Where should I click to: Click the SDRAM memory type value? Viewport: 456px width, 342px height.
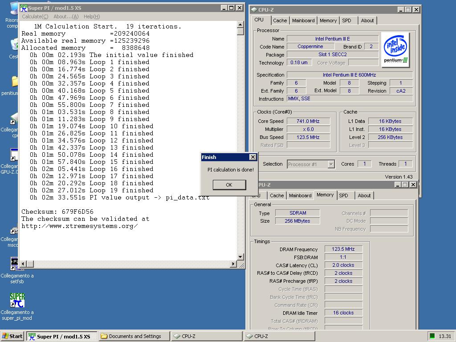(297, 213)
